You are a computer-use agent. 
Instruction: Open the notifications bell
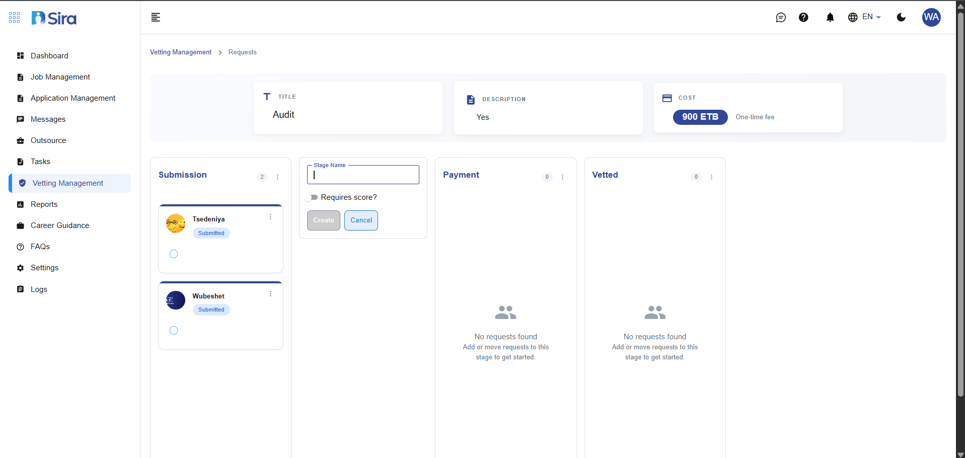click(830, 17)
